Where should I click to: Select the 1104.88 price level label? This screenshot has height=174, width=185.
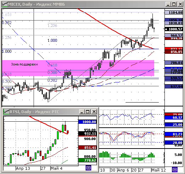coord(174,12)
